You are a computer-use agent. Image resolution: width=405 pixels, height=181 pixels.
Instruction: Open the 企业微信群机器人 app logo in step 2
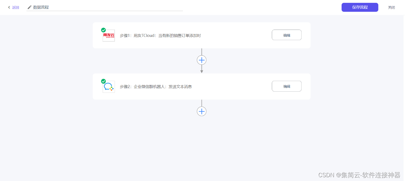coord(109,87)
